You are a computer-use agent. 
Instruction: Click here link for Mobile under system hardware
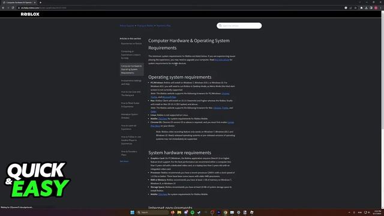(163, 194)
